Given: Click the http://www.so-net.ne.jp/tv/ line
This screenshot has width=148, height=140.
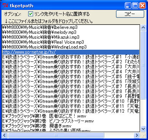Looking at the screenshot, I should coord(71,52).
